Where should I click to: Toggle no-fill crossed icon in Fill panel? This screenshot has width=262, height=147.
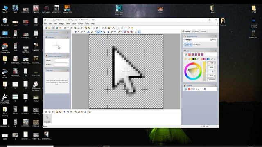[186, 54]
